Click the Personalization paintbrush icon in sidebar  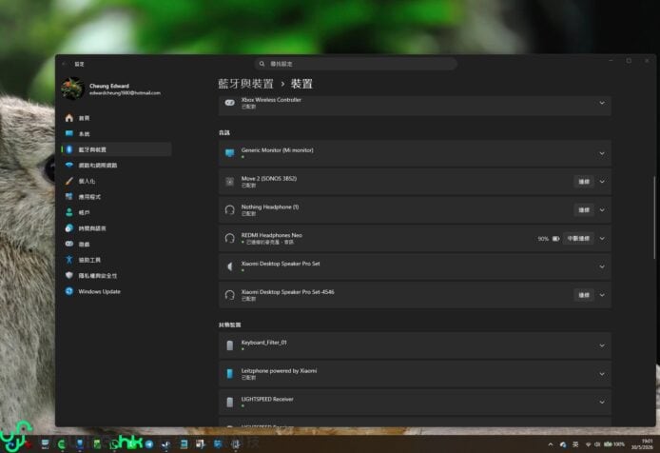point(69,181)
